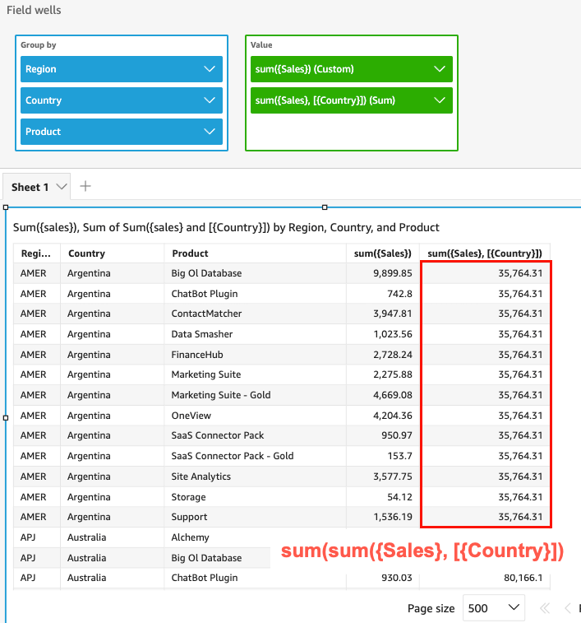The height and width of the screenshot is (623, 581).
Task: Go to first page of table
Action: pyautogui.click(x=544, y=609)
